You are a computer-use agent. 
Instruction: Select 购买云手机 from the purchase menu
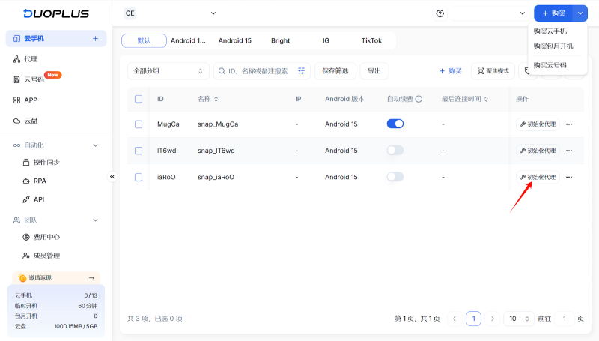click(550, 31)
